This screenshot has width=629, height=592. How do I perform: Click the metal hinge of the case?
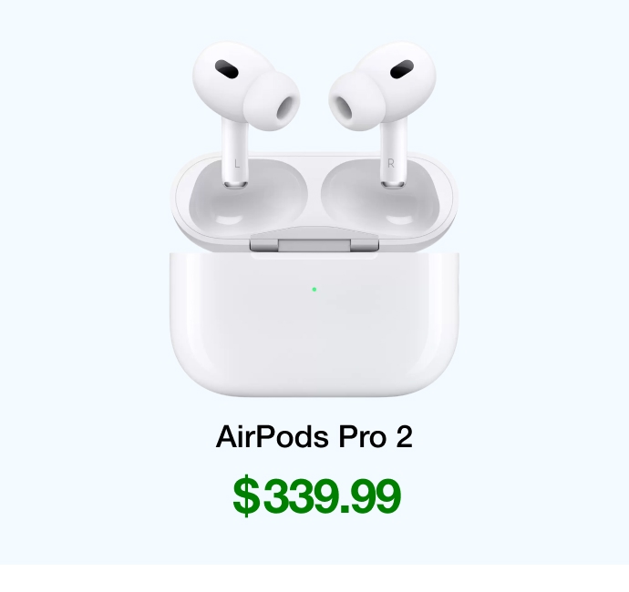314,244
